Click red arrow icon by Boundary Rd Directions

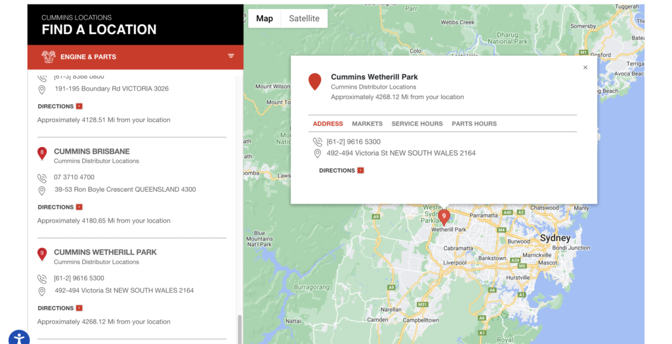[x=79, y=106]
